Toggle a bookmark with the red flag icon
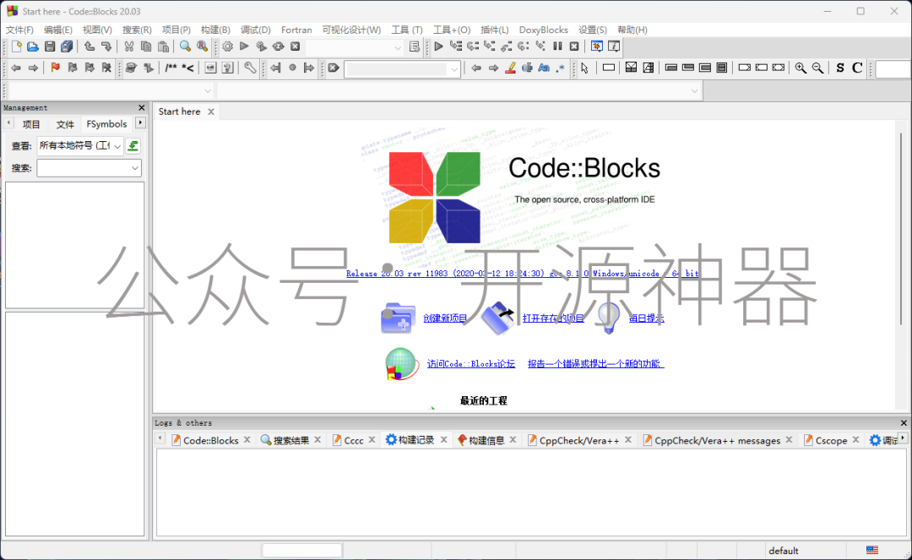 click(x=55, y=68)
